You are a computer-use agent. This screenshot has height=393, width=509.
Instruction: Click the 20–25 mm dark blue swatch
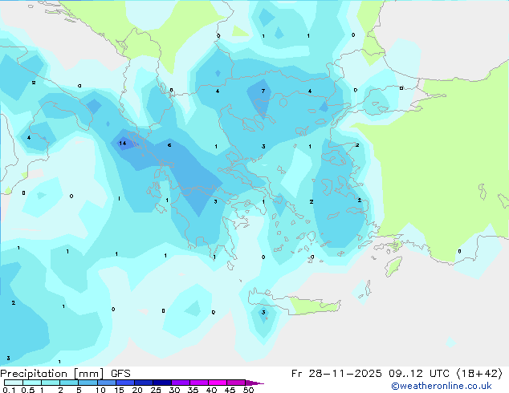(x=144, y=383)
